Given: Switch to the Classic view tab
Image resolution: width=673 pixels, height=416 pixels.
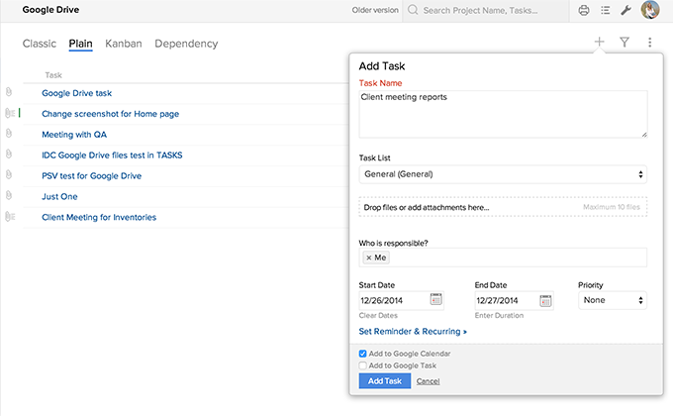Looking at the screenshot, I should click(40, 44).
